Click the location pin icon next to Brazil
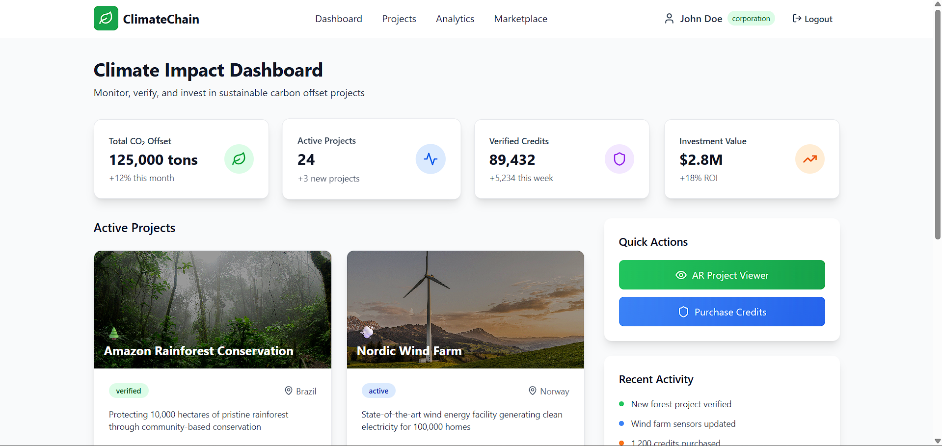 [x=289, y=391]
